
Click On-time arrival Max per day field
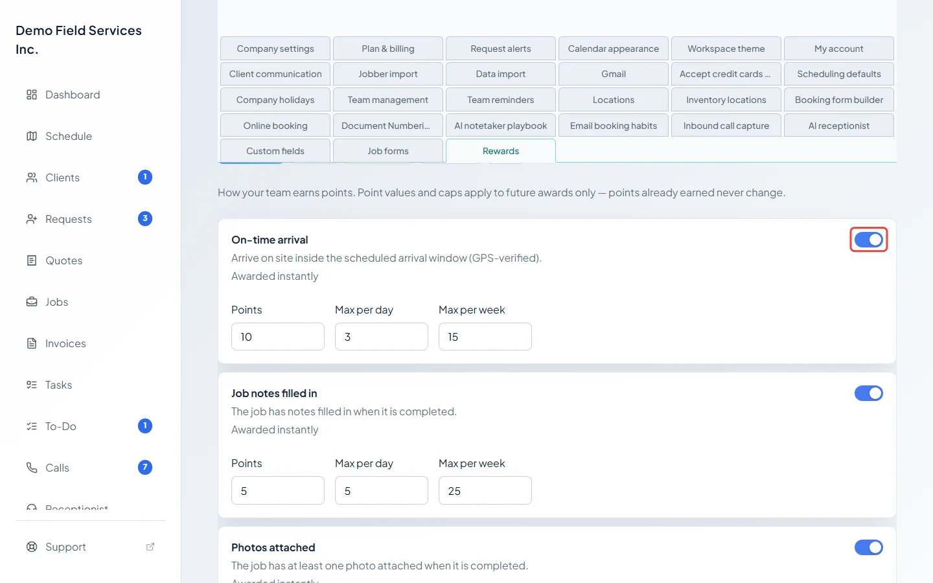tap(382, 337)
